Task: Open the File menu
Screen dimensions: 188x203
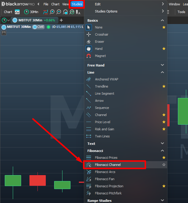Action: (x=46, y=4)
